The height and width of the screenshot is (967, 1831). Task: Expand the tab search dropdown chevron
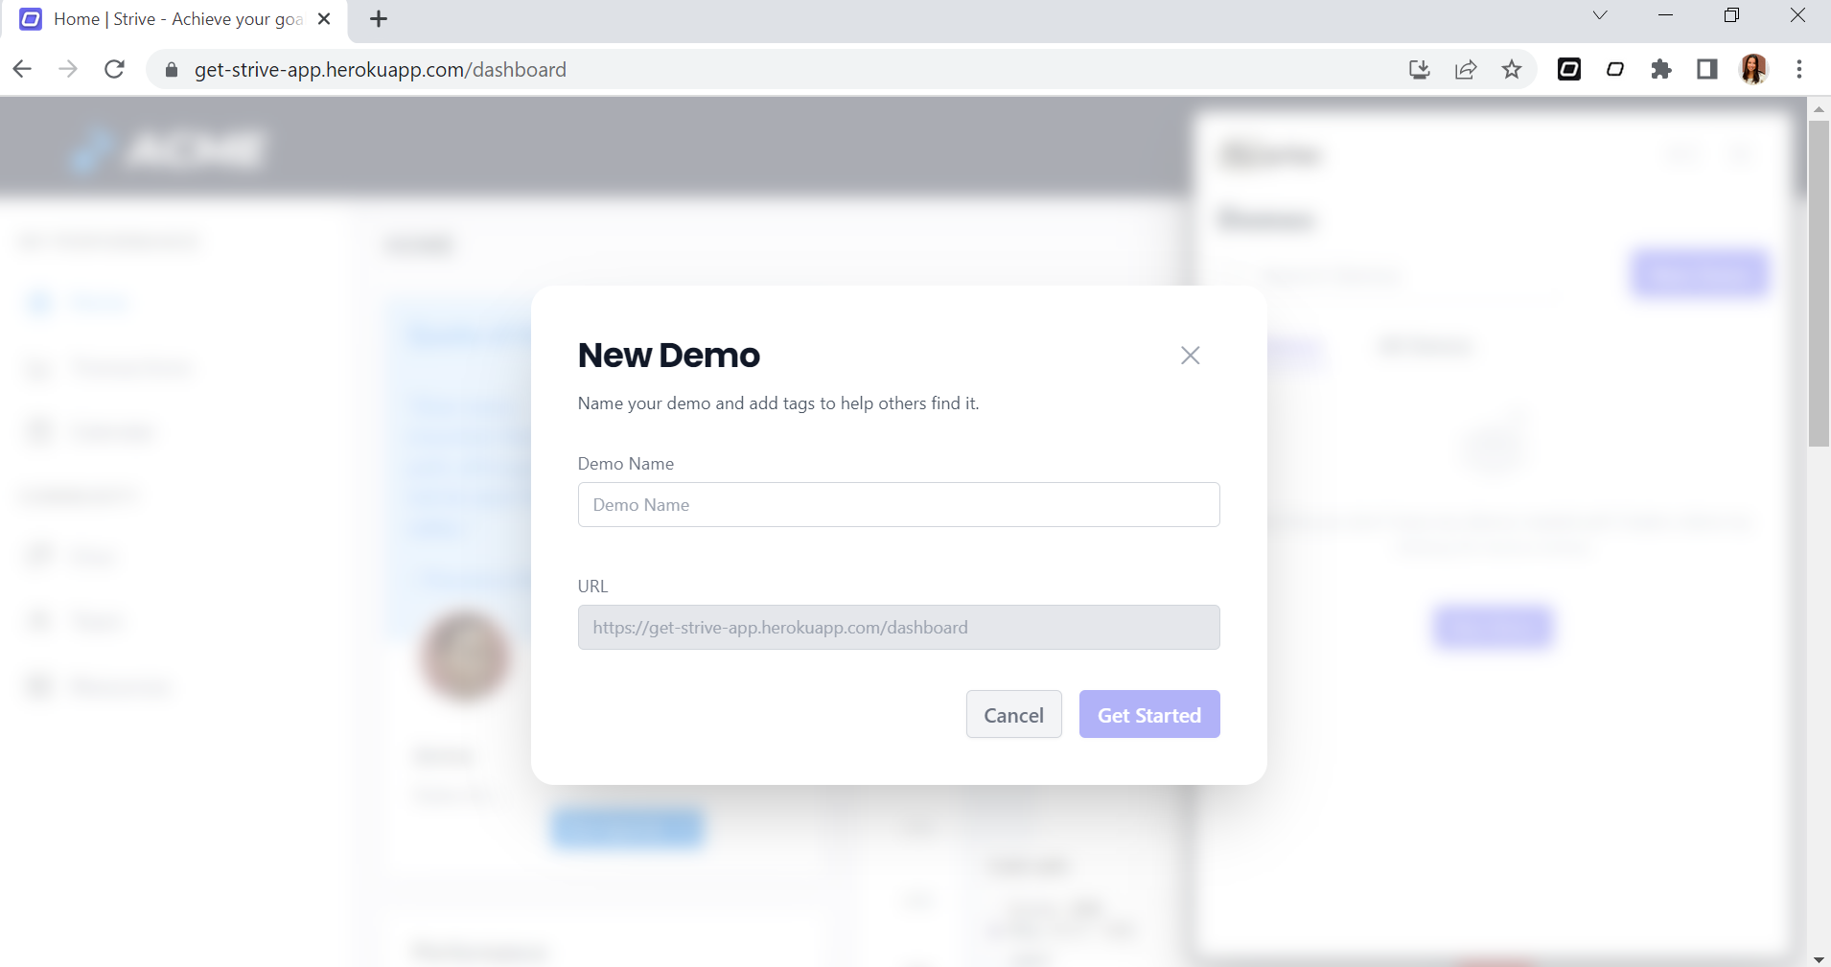[1600, 15]
